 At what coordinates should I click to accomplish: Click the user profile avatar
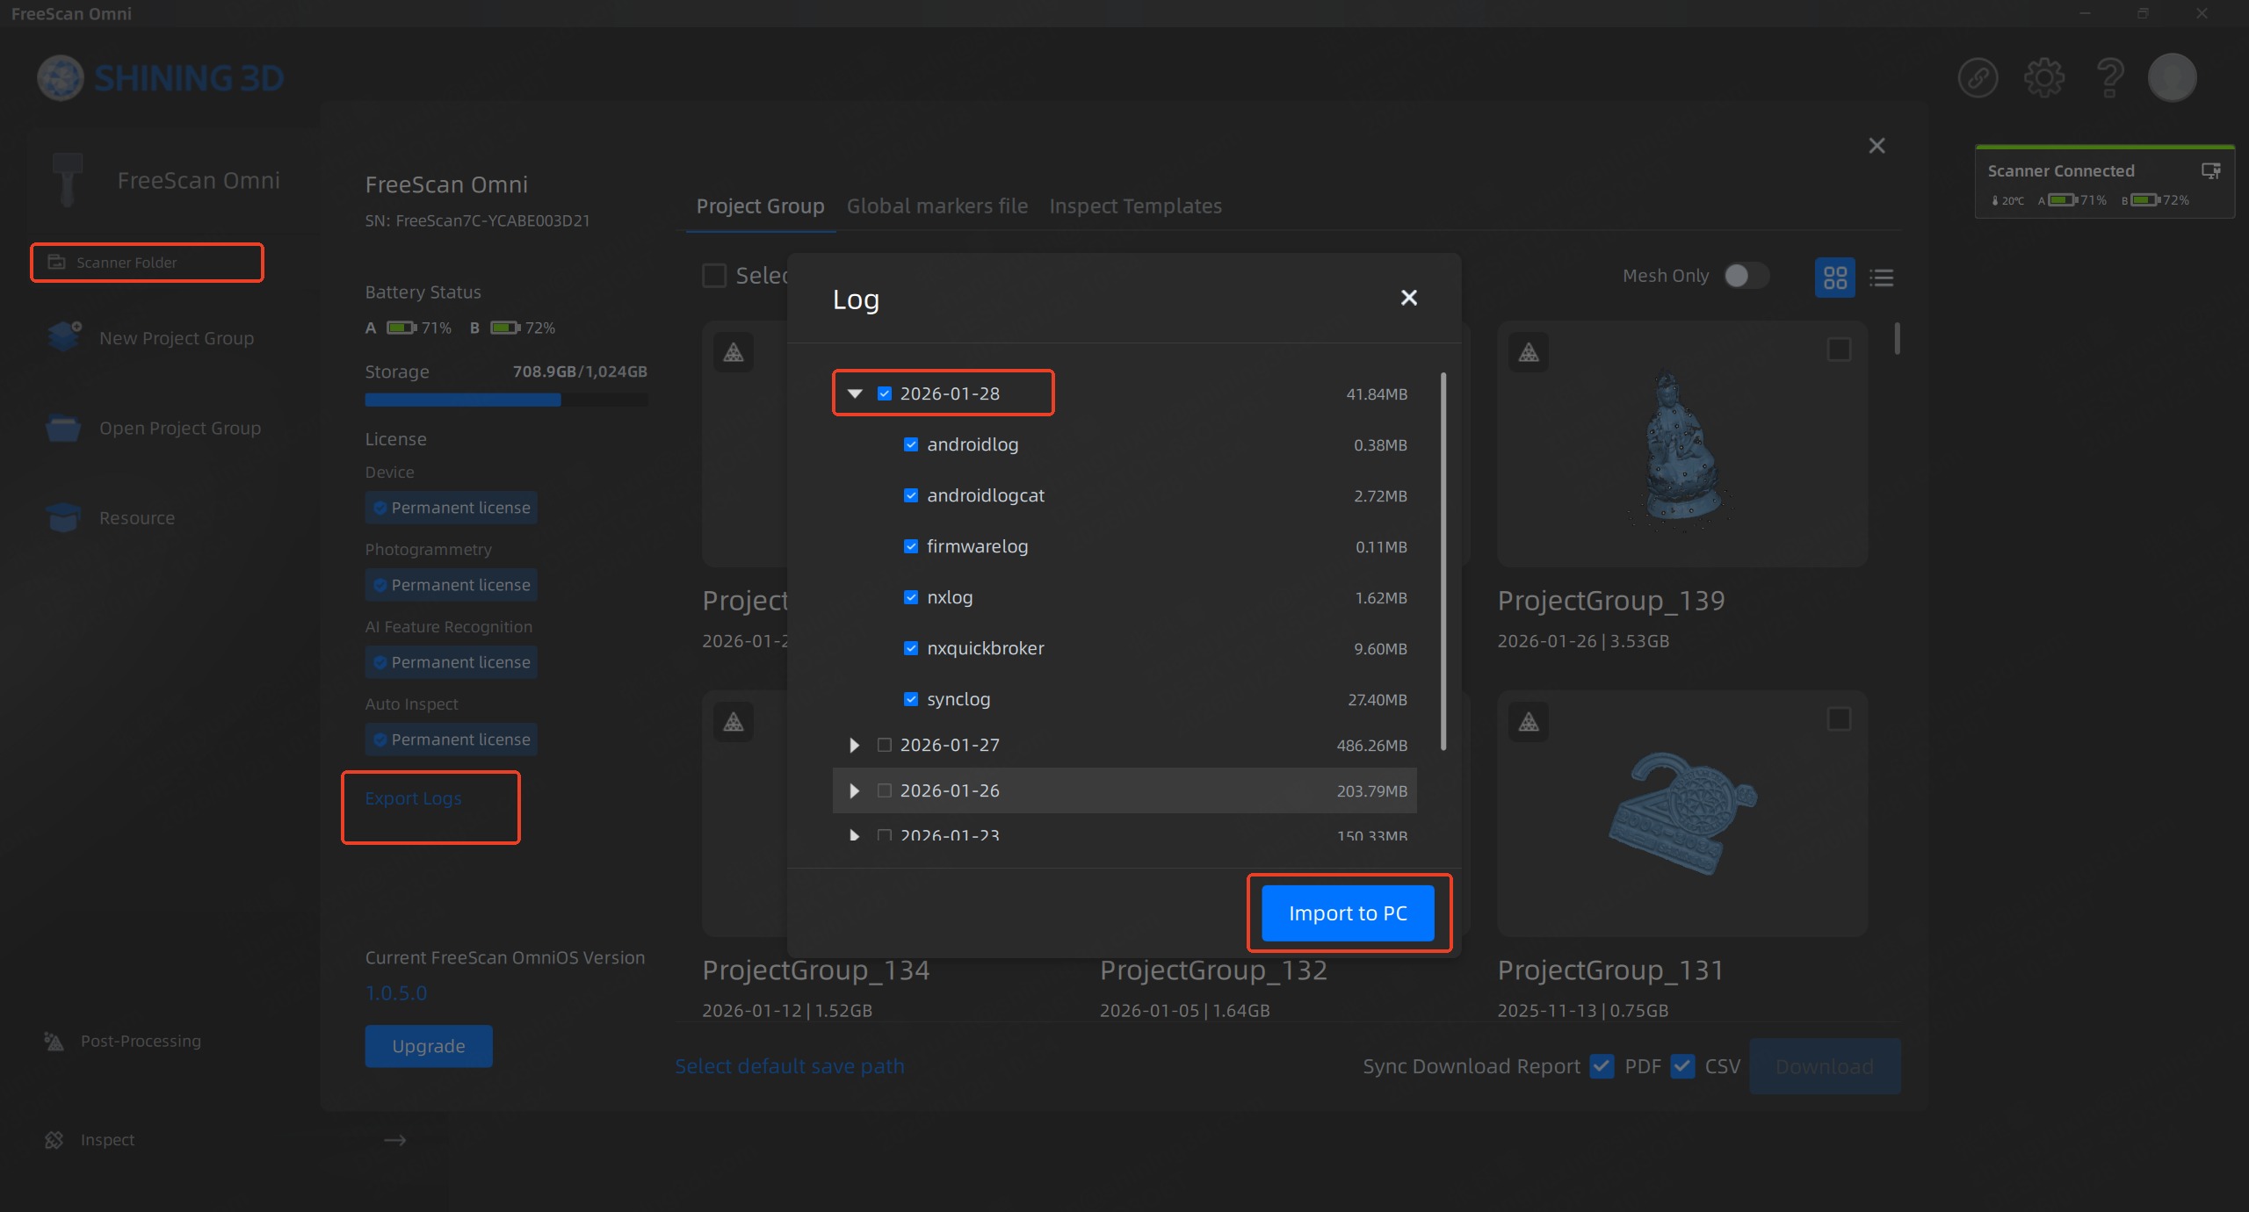pos(2172,78)
